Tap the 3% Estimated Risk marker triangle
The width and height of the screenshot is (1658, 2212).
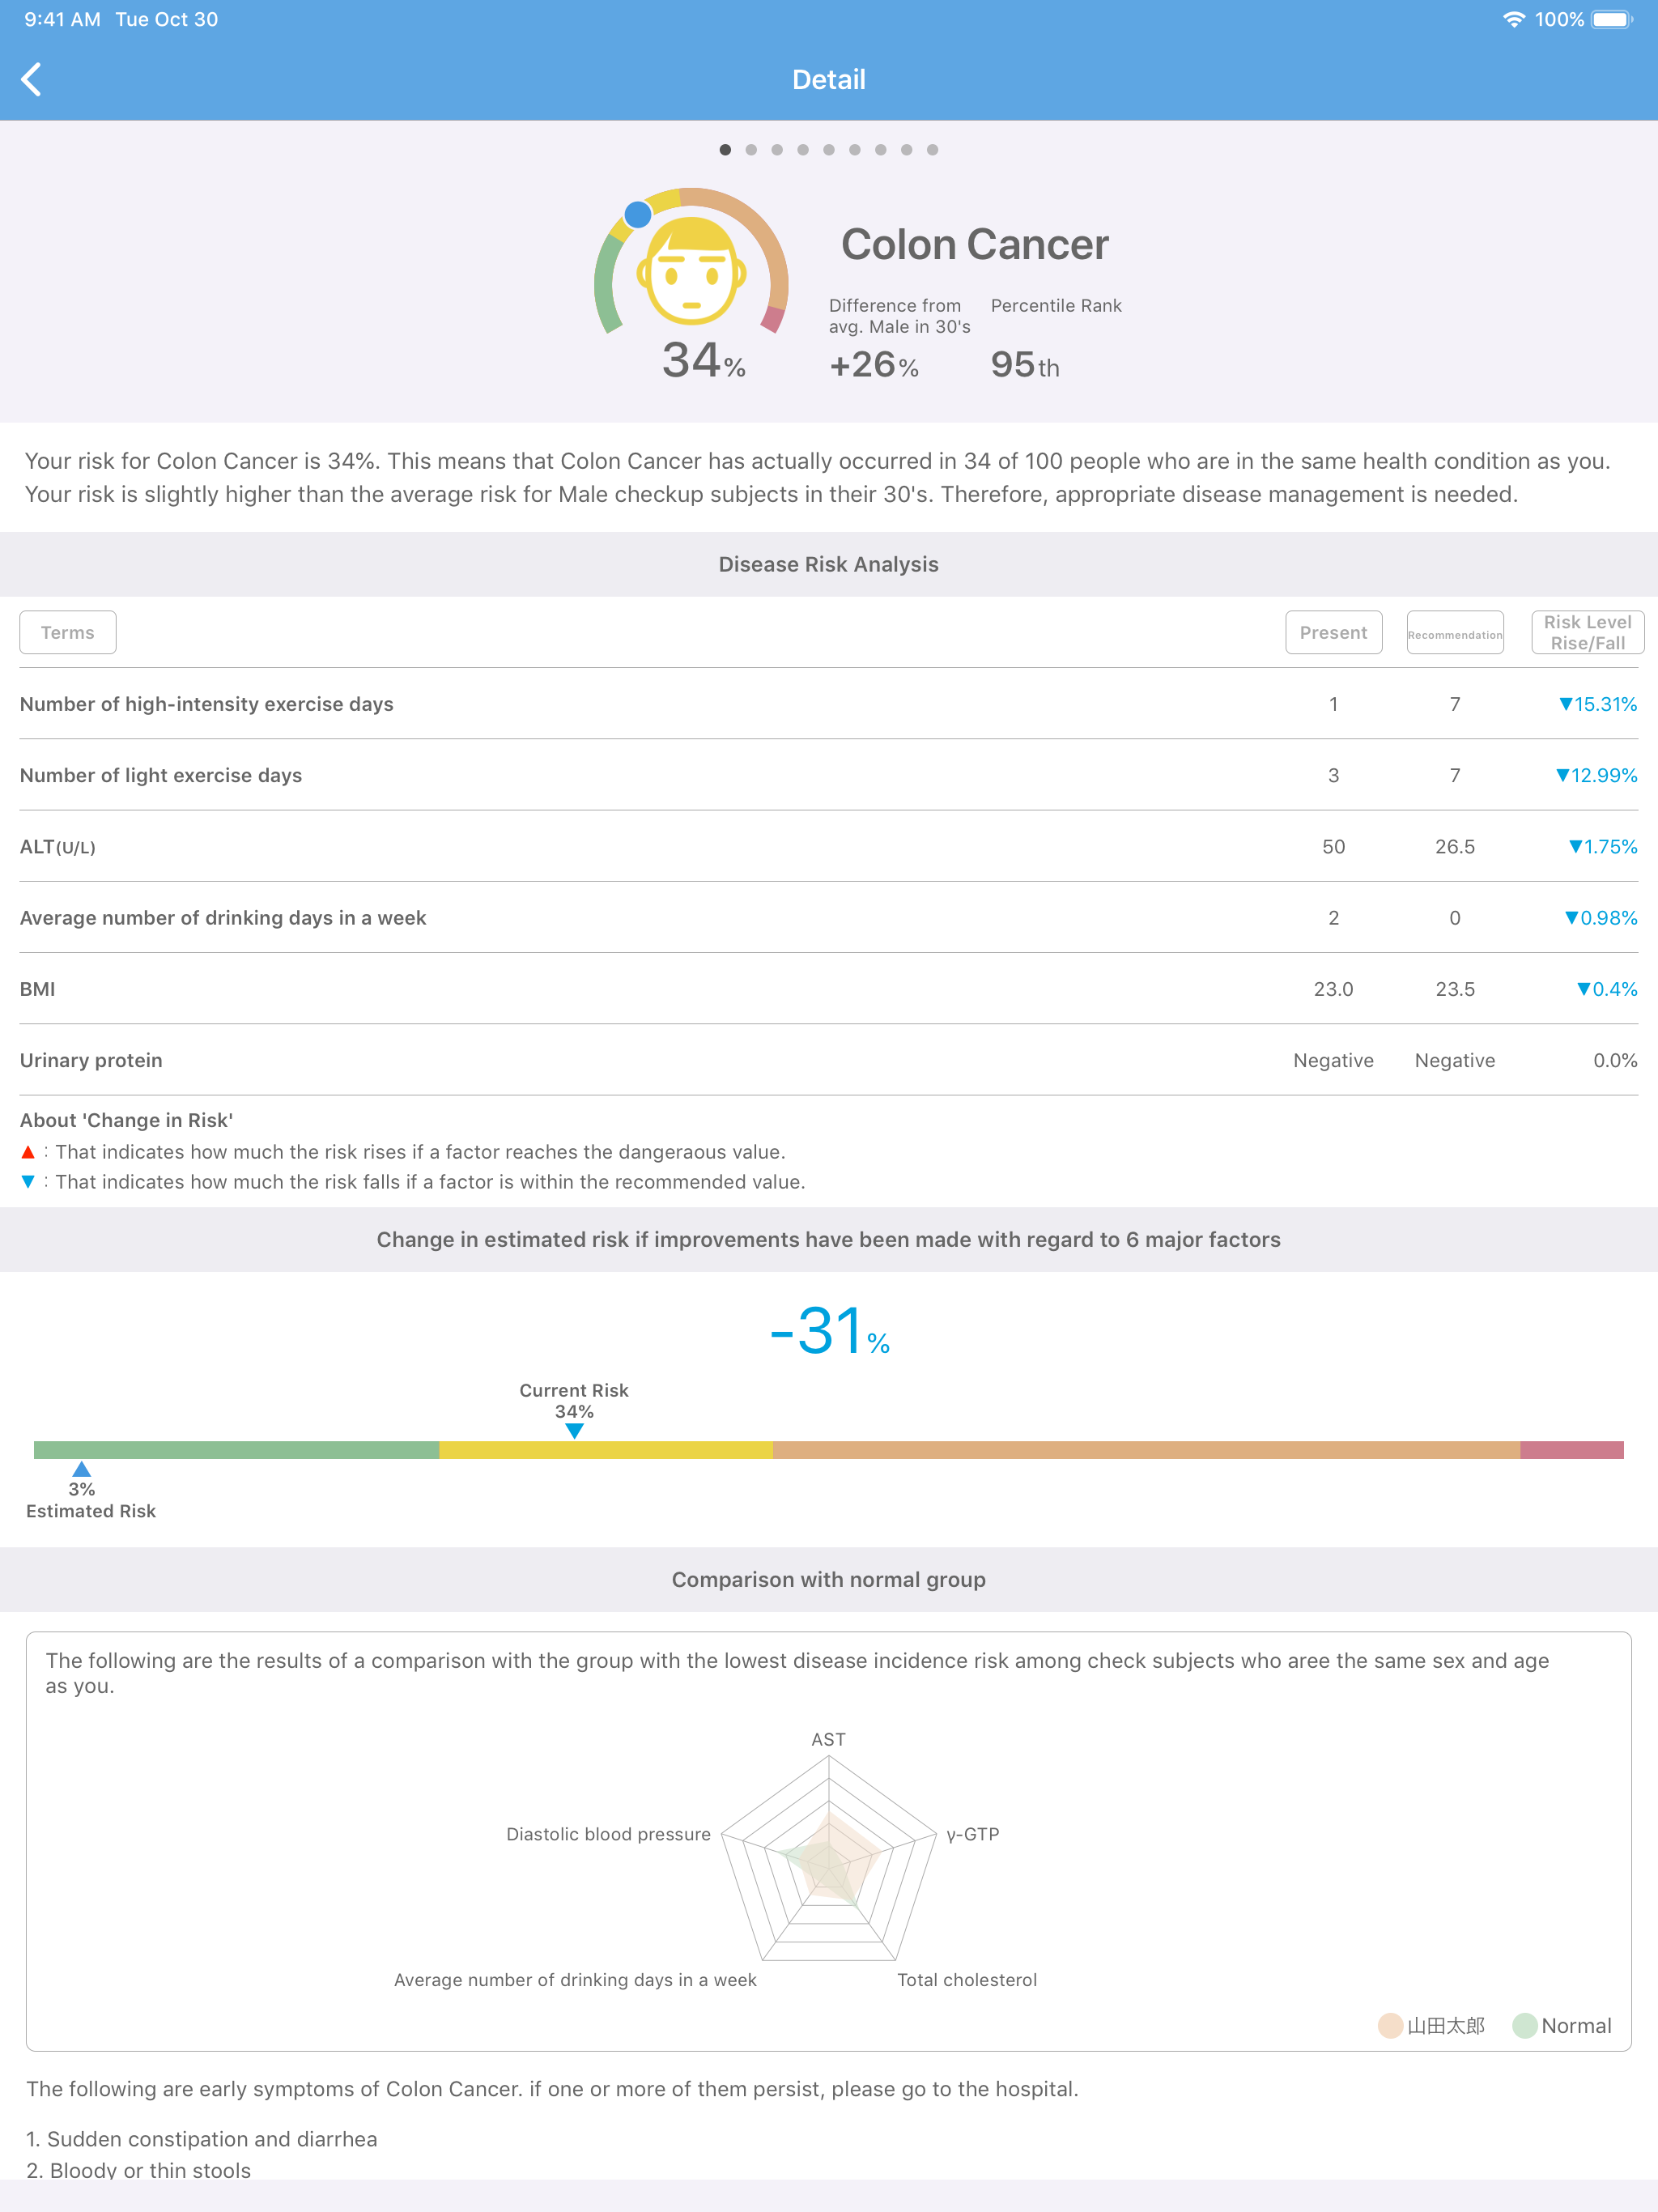point(82,1469)
